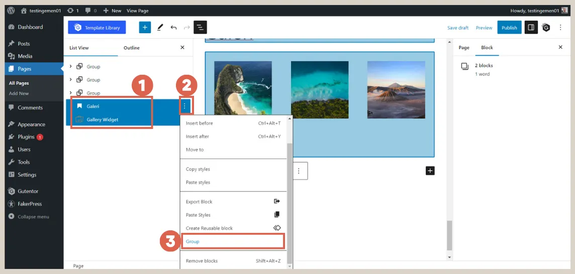Click the Add New page submenu link

(x=19, y=93)
